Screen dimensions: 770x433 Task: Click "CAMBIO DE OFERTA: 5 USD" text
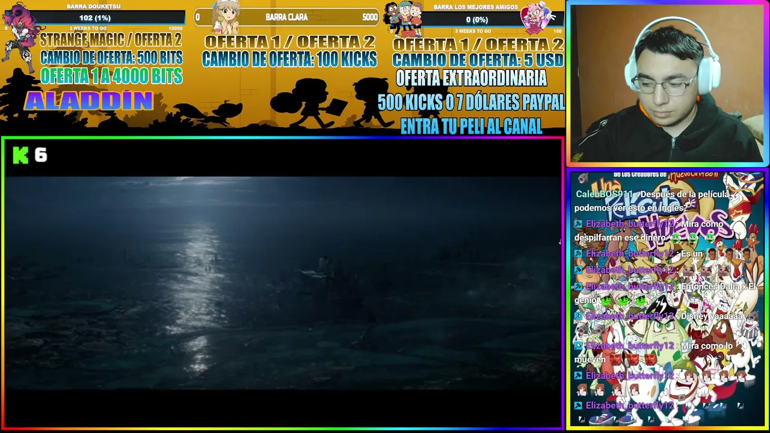pyautogui.click(x=478, y=60)
